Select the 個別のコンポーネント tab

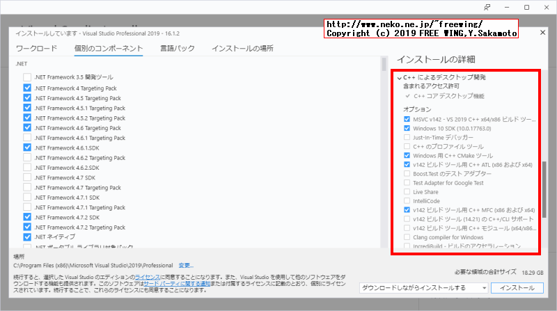tap(109, 48)
